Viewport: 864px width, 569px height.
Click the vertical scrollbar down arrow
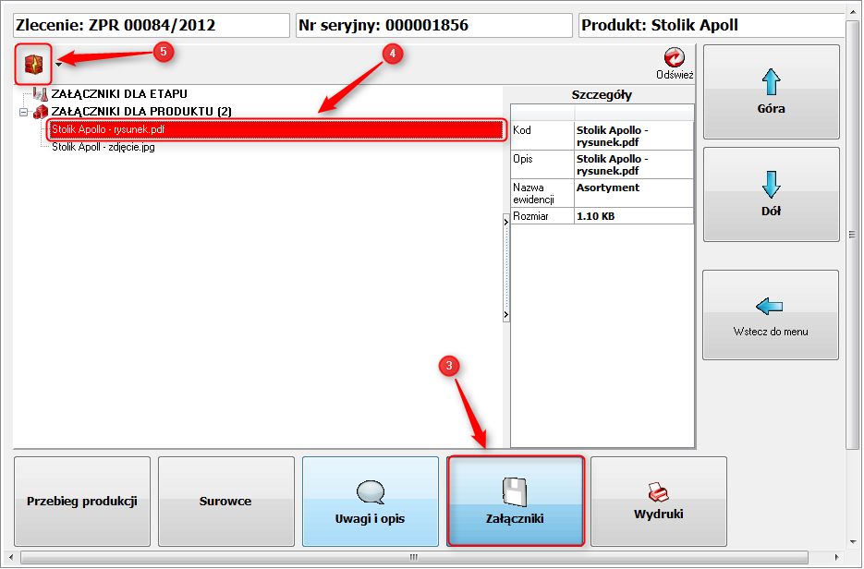click(852, 541)
